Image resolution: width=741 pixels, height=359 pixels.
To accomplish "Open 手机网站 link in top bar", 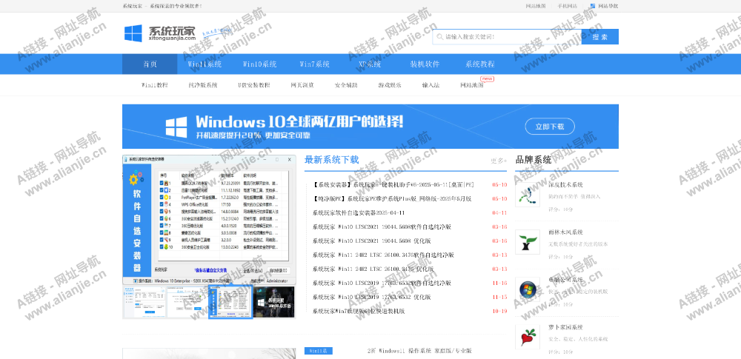I will (567, 6).
